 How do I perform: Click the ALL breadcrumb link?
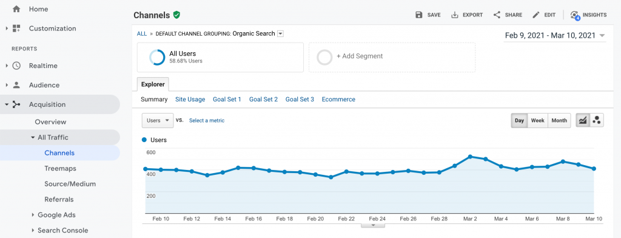click(x=142, y=34)
